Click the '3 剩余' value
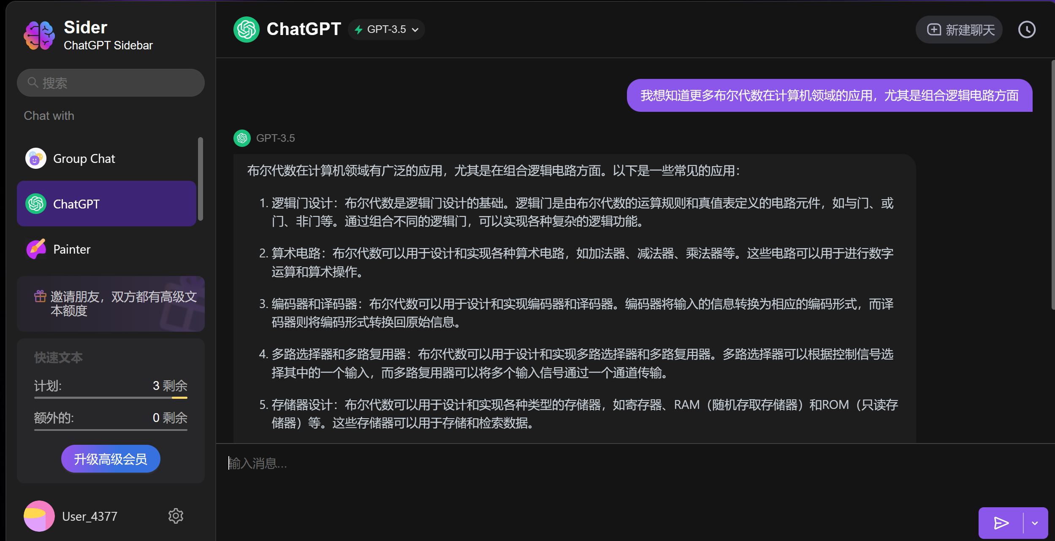1055x541 pixels. (170, 385)
